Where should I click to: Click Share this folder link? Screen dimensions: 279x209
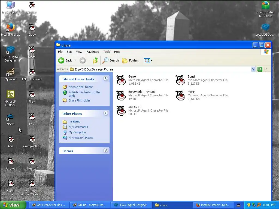click(x=79, y=100)
